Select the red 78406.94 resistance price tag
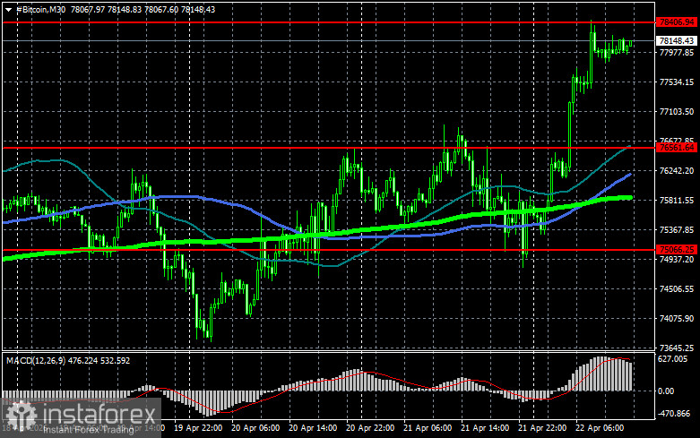Image resolution: width=700 pixels, height=438 pixels. tap(677, 21)
